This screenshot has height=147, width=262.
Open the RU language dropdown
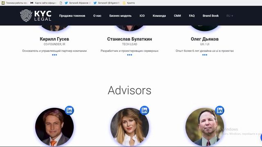coord(230,16)
